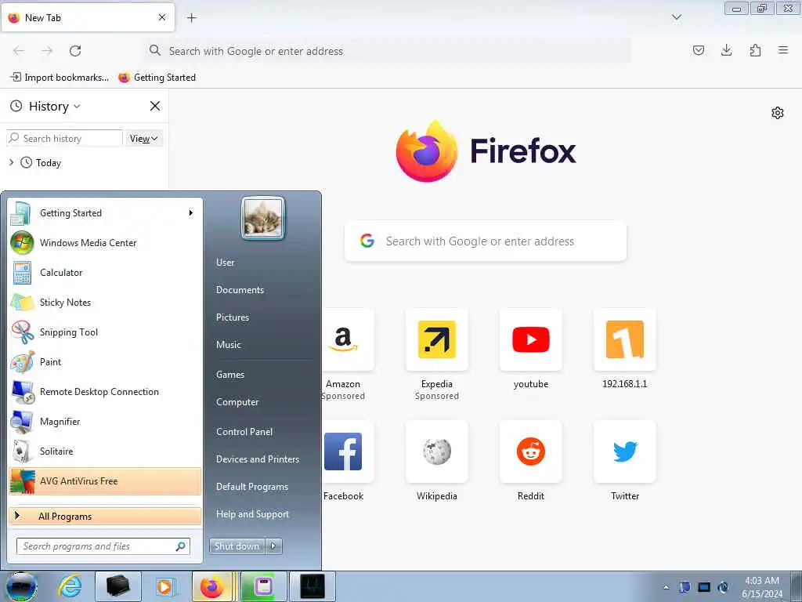
Task: Click Import bookmarks in bookmarks toolbar
Action: 60,78
